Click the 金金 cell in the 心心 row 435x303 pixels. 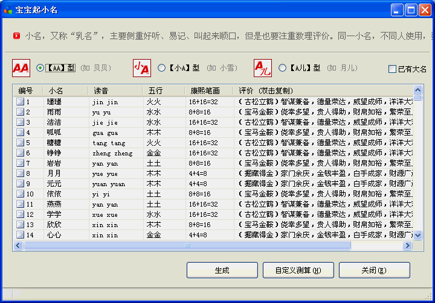tap(153, 235)
